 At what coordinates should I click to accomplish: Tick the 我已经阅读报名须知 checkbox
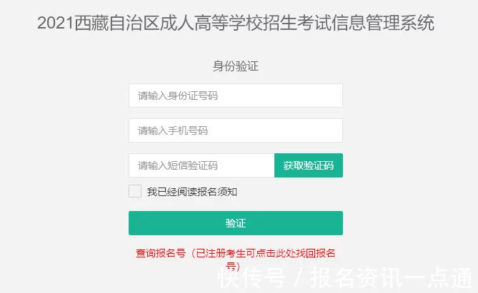135,191
